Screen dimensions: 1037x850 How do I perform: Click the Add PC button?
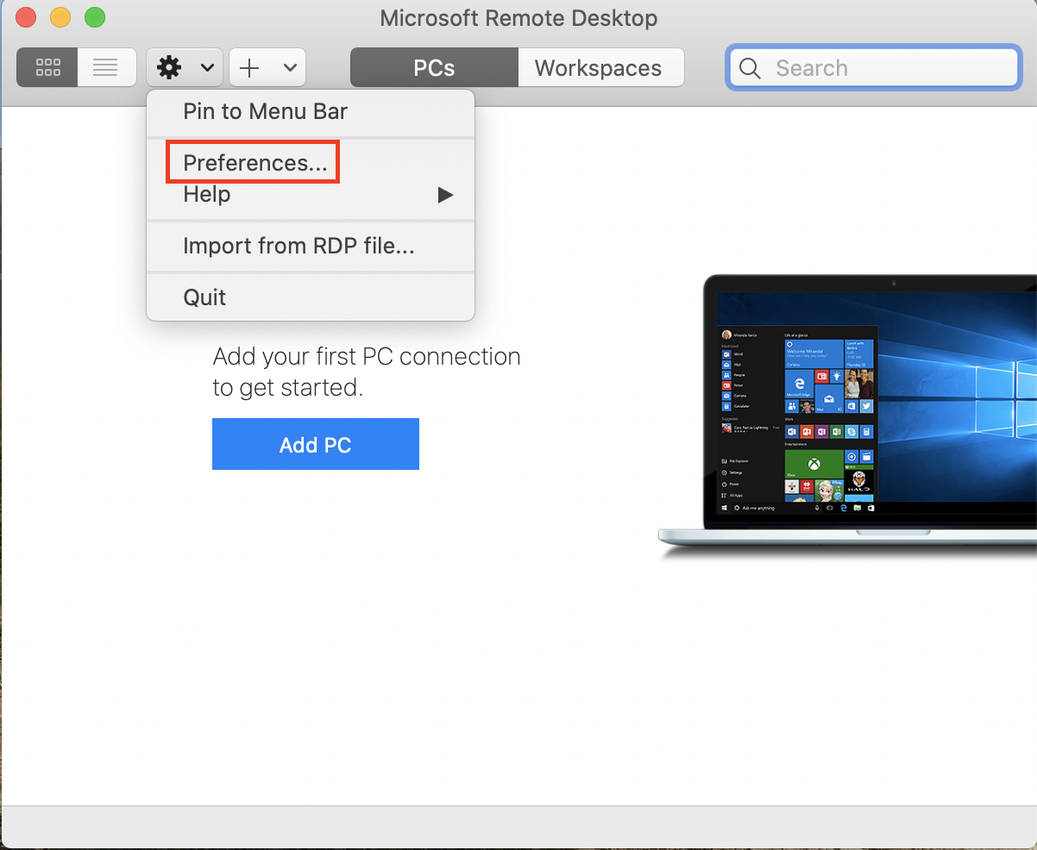point(315,443)
